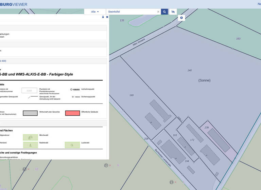Click the Nadelwald legend symbol
Viewport: 261px width, 190px height.
30,145
